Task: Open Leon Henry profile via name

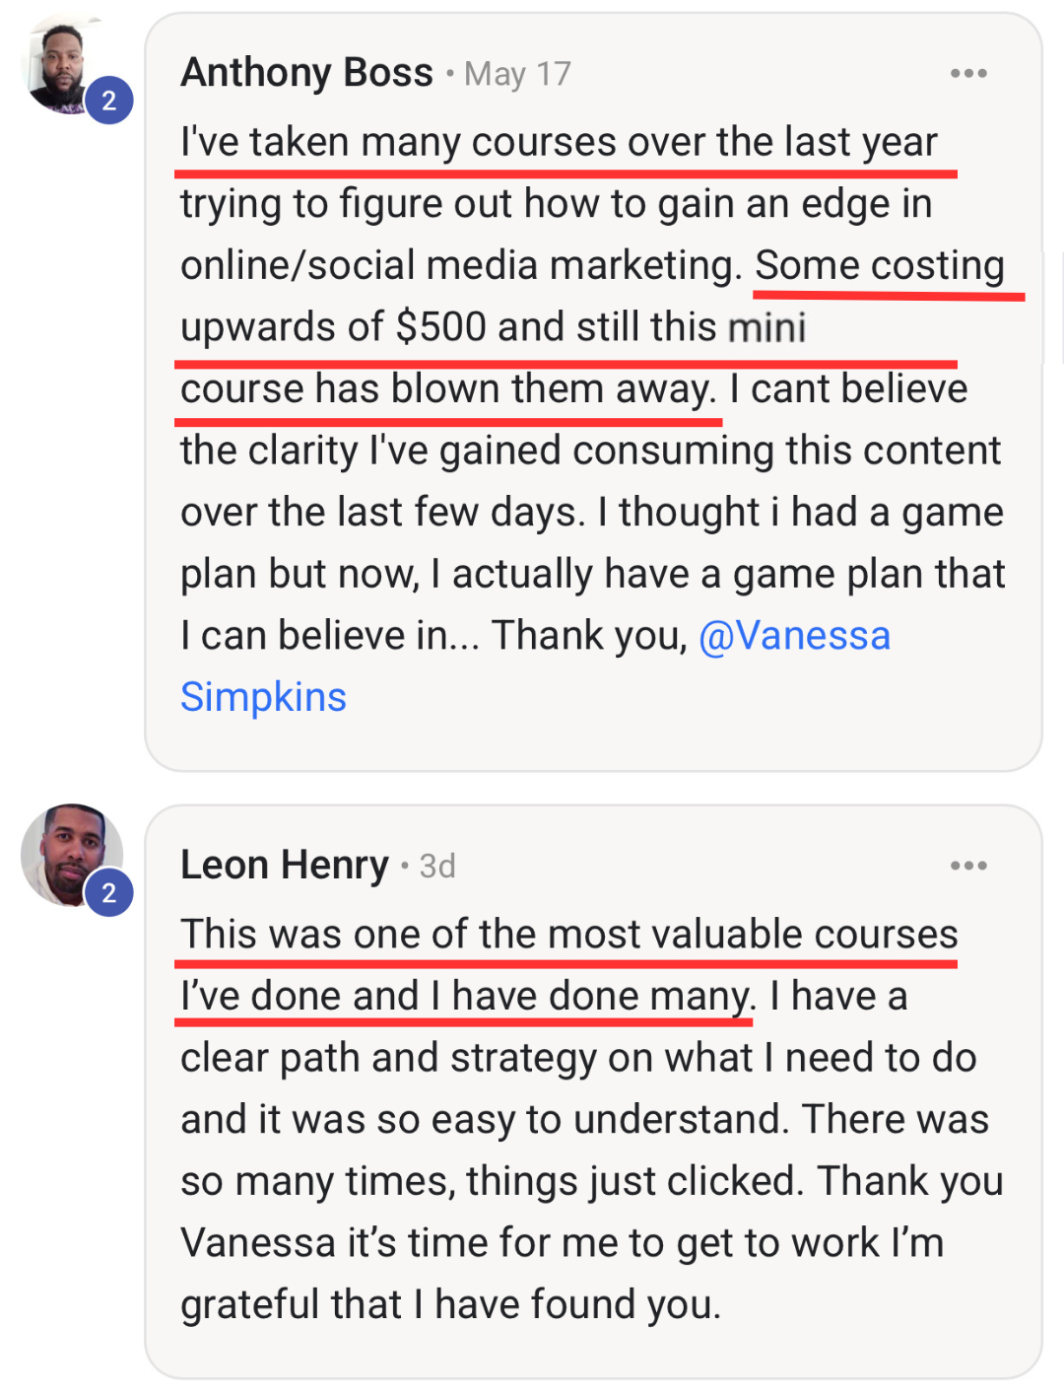Action: (x=284, y=865)
